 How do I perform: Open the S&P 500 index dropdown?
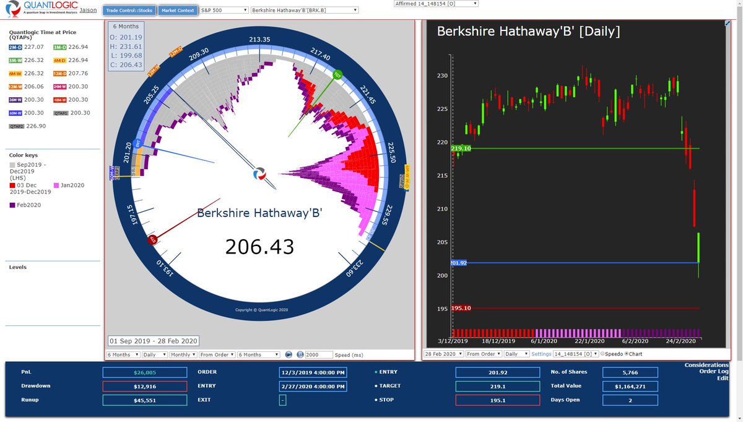tap(224, 10)
